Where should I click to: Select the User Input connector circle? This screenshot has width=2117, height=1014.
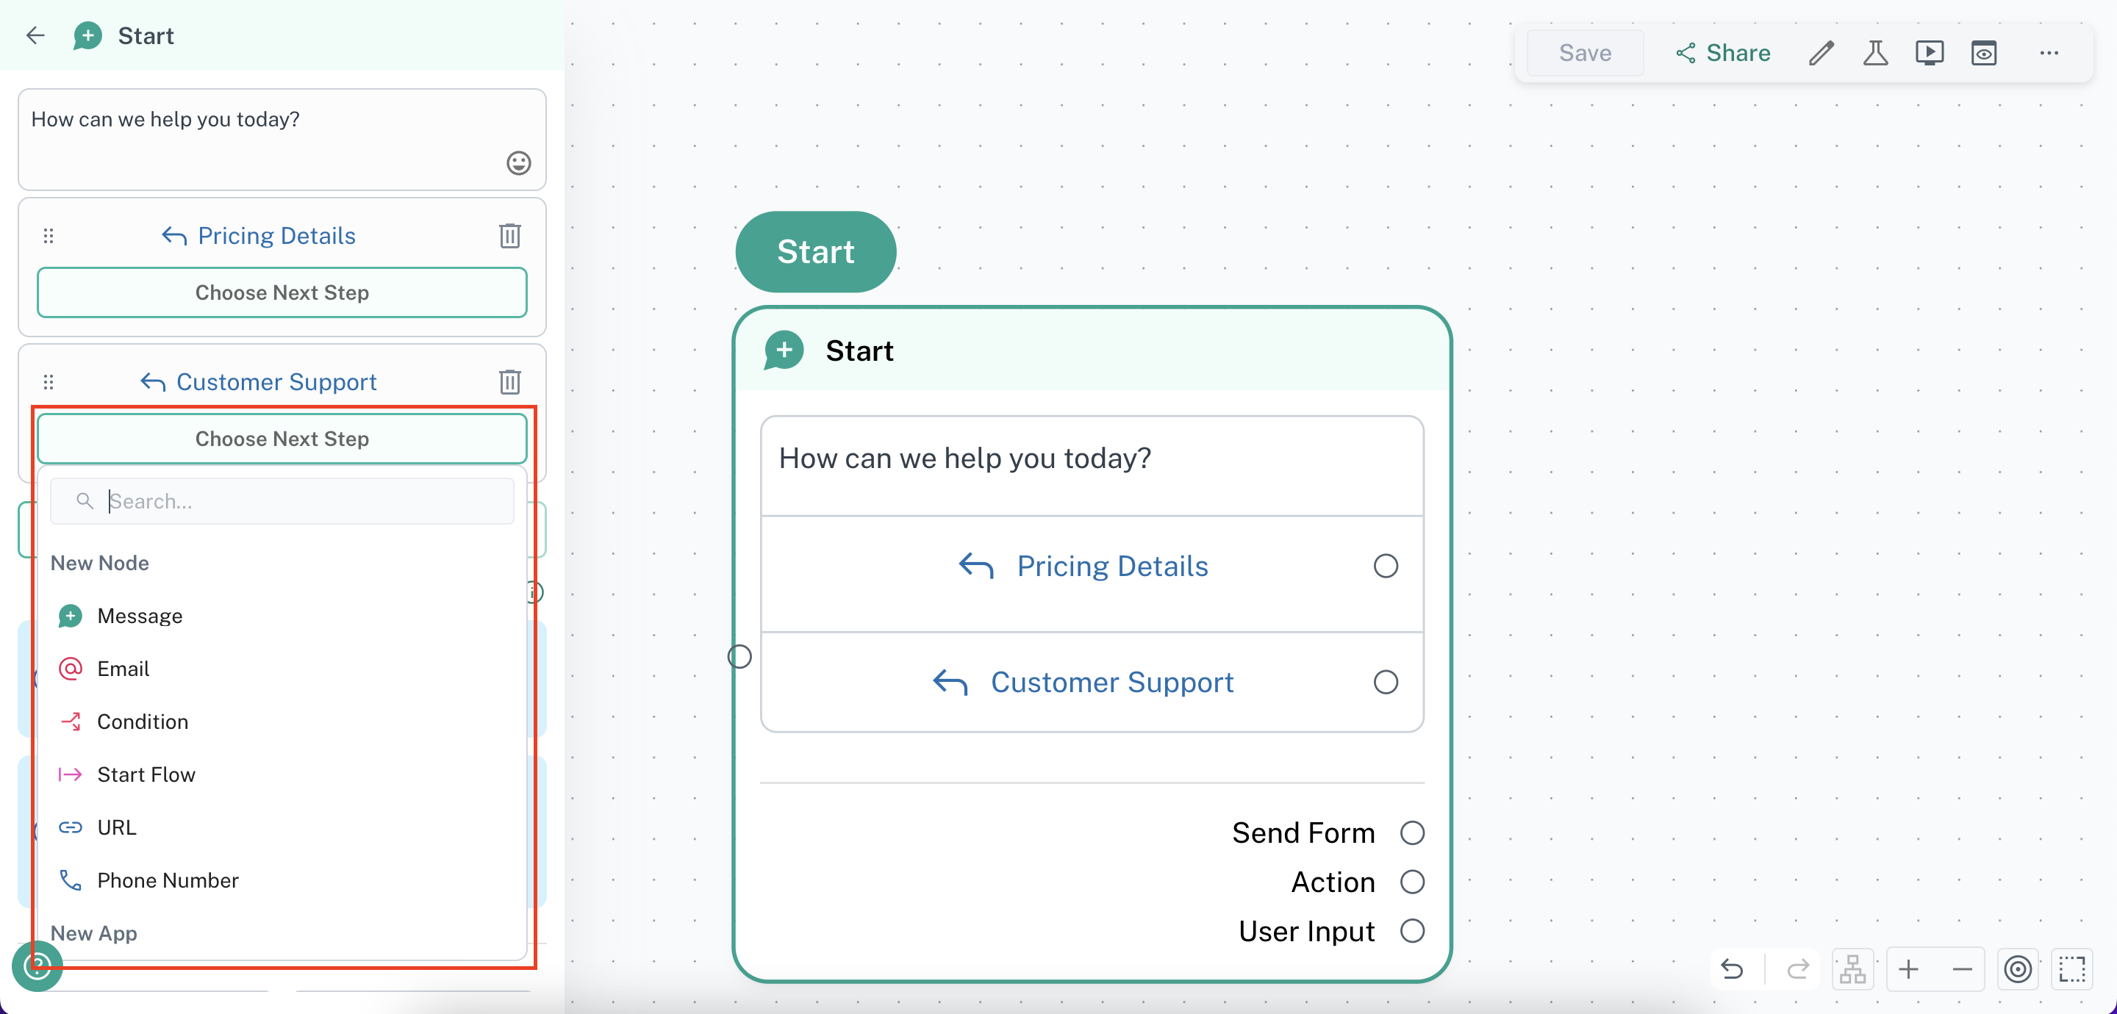click(1412, 931)
